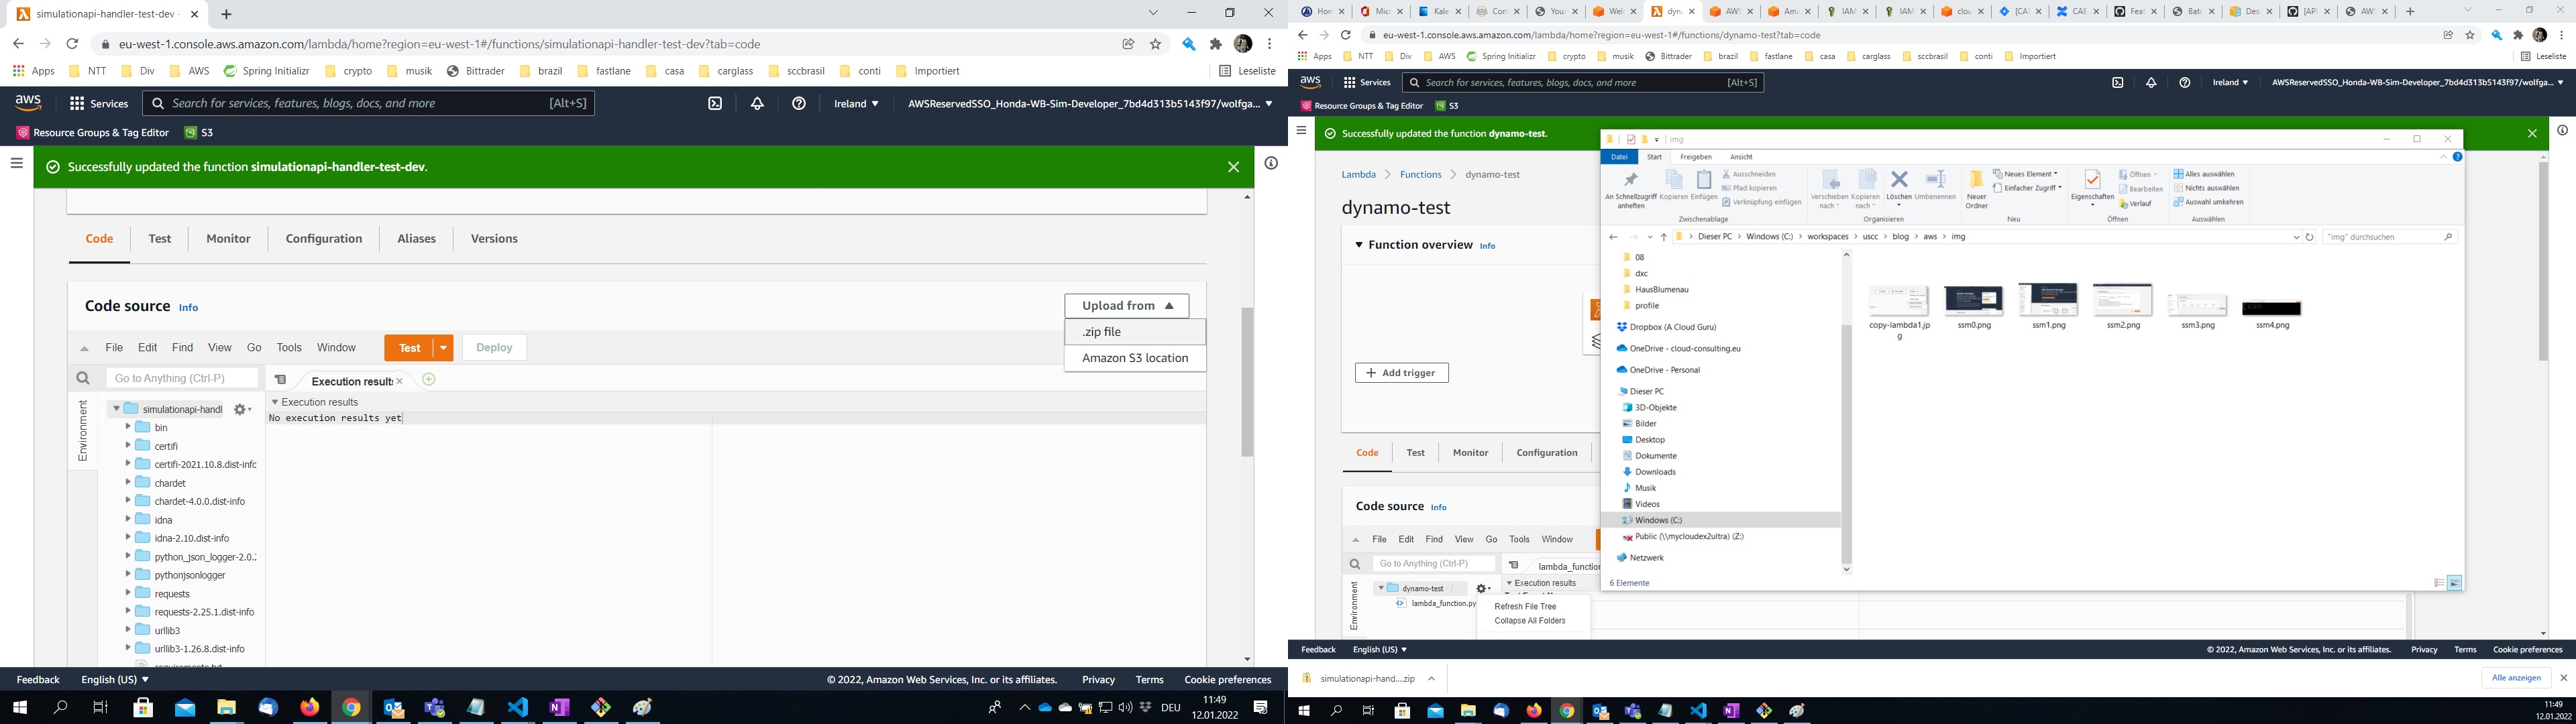
Task: Click Neuer Ordner icon in Explorer ribbon
Action: 1976,188
